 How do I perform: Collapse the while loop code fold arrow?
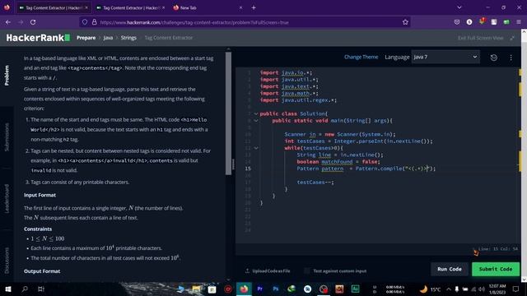point(256,148)
